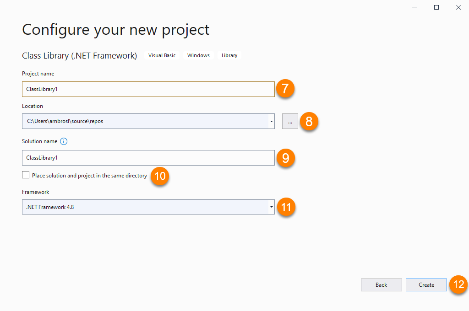Maximize the dialog window
469x311 pixels.
(436, 7)
